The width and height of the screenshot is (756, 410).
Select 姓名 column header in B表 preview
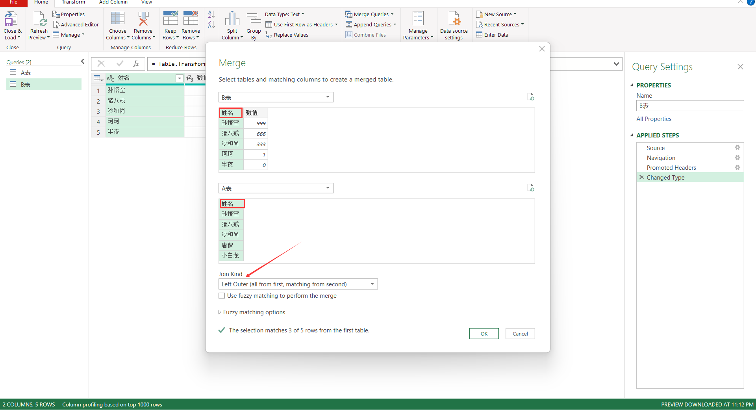click(x=231, y=113)
